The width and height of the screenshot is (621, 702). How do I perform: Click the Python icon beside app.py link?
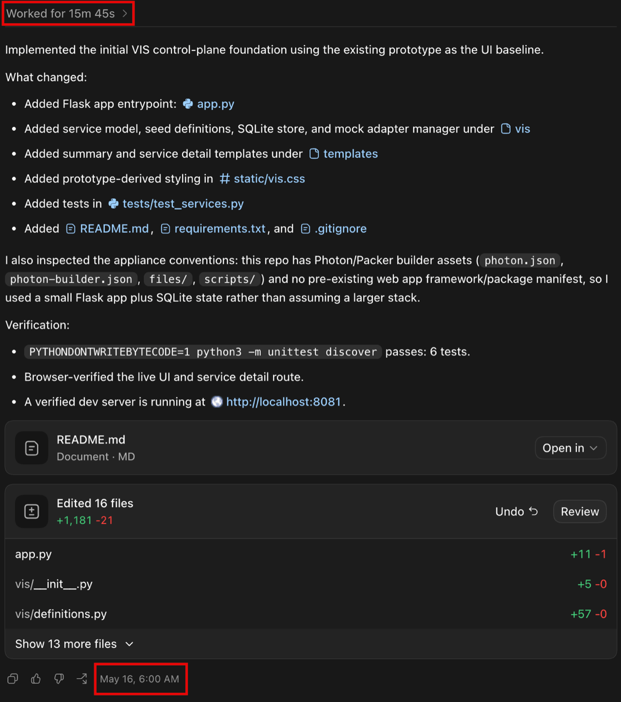pyautogui.click(x=188, y=104)
